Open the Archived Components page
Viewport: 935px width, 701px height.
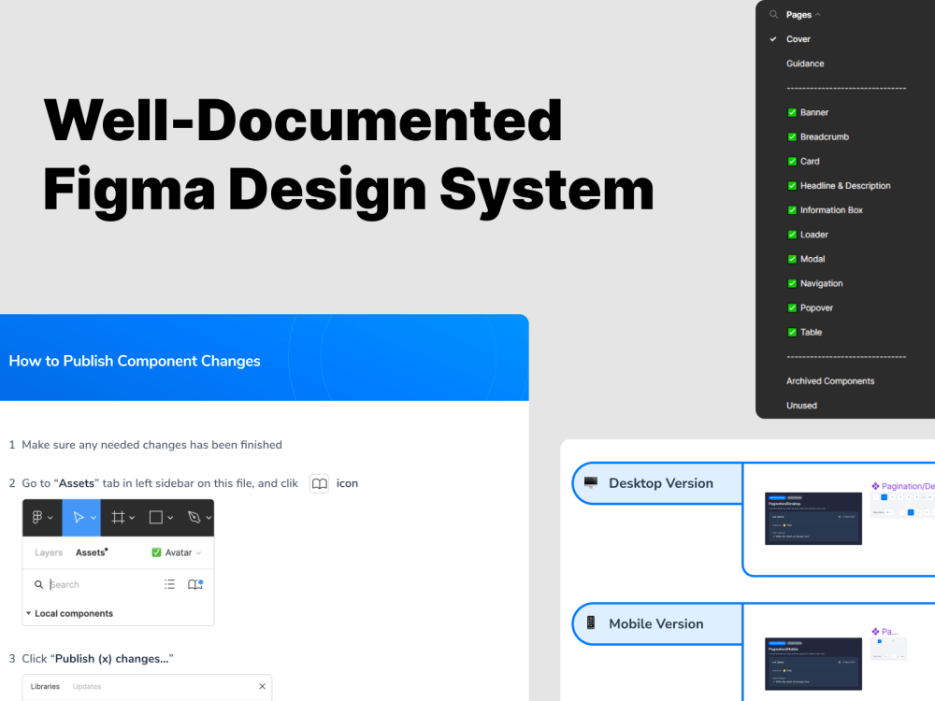click(x=830, y=381)
